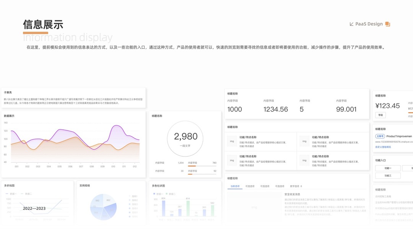Open the 可选选项 tab right after 当前选项
413x229 pixels.
click(250, 186)
